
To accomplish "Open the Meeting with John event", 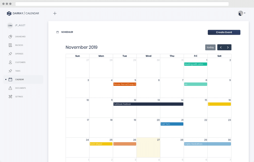I will pos(196,64).
